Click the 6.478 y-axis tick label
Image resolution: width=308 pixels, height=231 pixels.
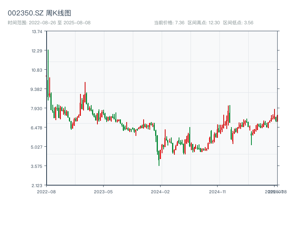[x=37, y=128]
